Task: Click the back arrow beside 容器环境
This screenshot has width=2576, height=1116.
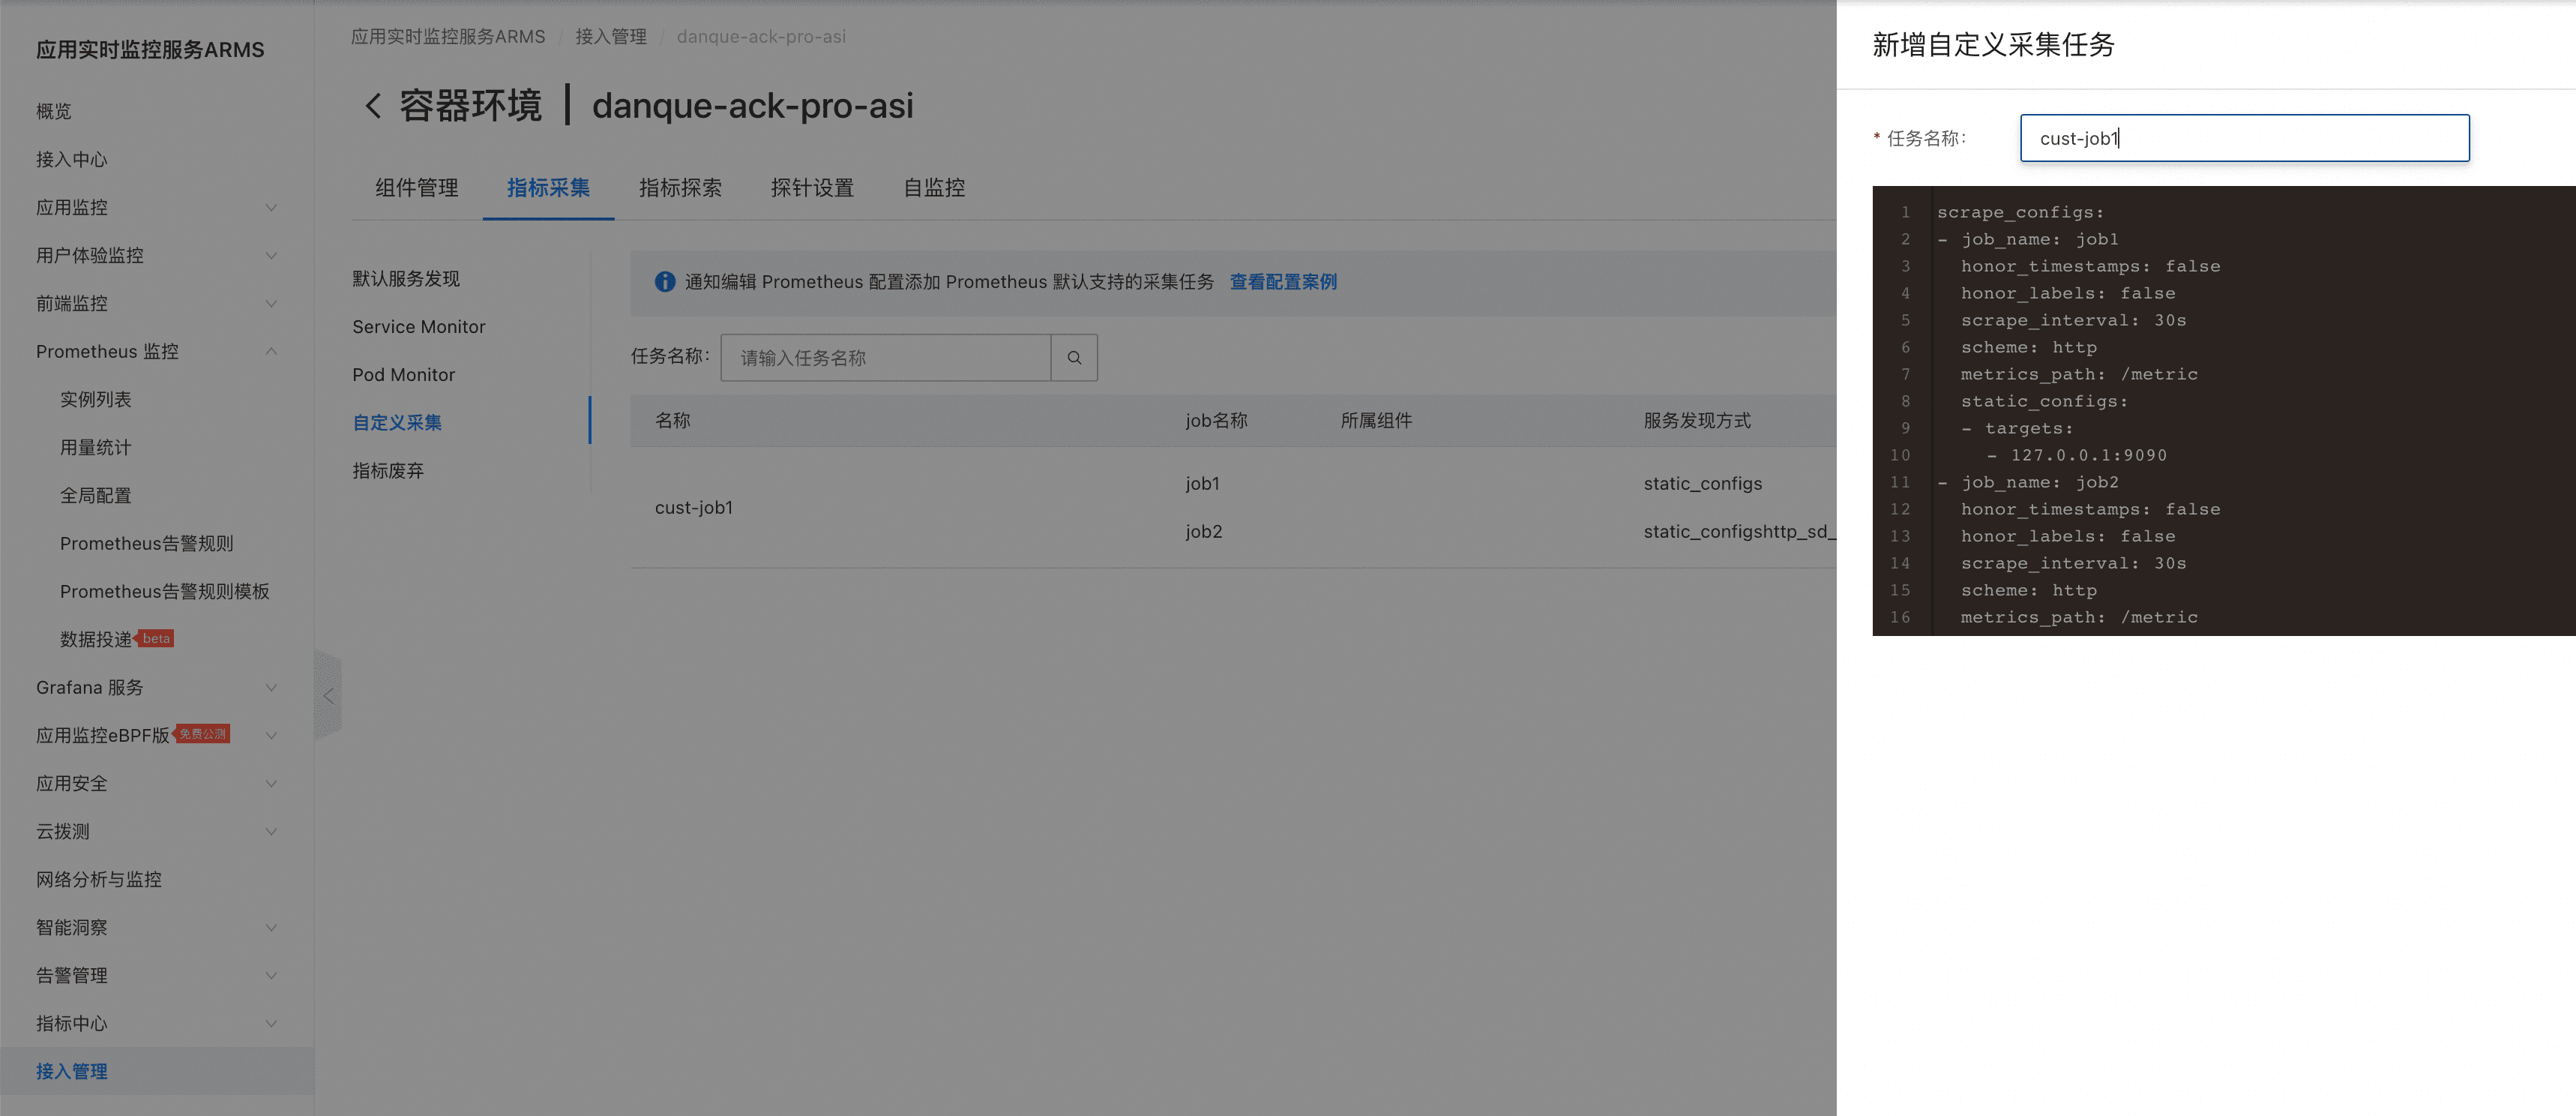Action: [373, 106]
